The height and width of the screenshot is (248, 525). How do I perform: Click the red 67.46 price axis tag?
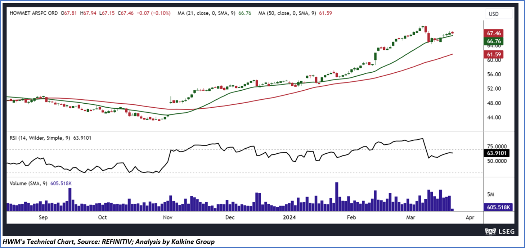[x=494, y=33]
